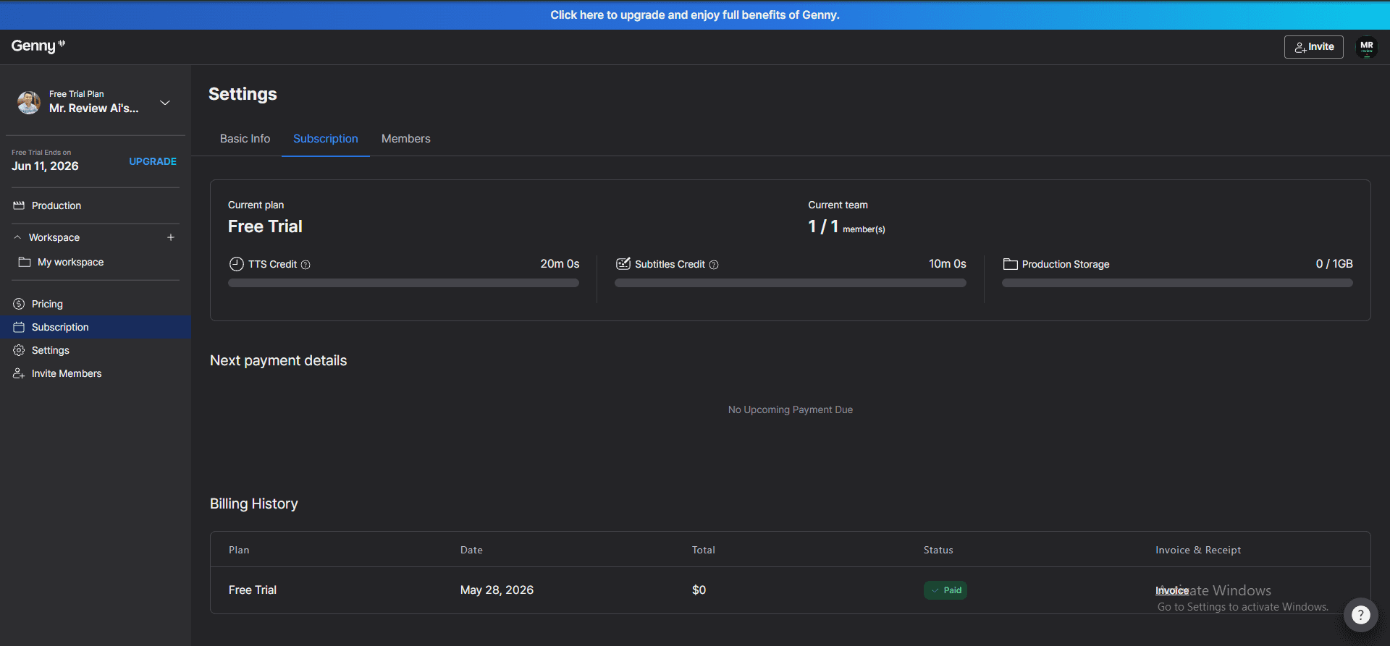
Task: Click the Genny logo
Action: pyautogui.click(x=38, y=46)
